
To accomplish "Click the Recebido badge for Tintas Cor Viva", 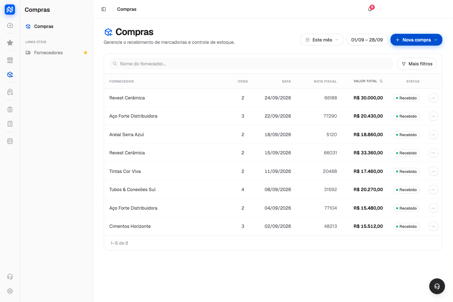I will [x=406, y=172].
